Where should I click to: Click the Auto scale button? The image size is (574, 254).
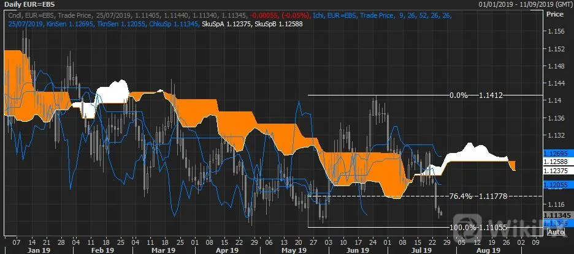click(x=556, y=232)
